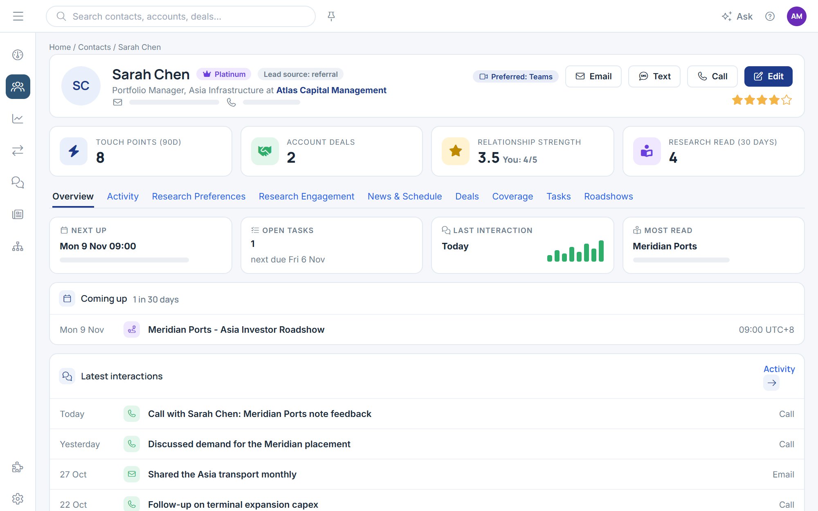Click the Preferred: Teams badge
This screenshot has width=818, height=511.
(516, 76)
